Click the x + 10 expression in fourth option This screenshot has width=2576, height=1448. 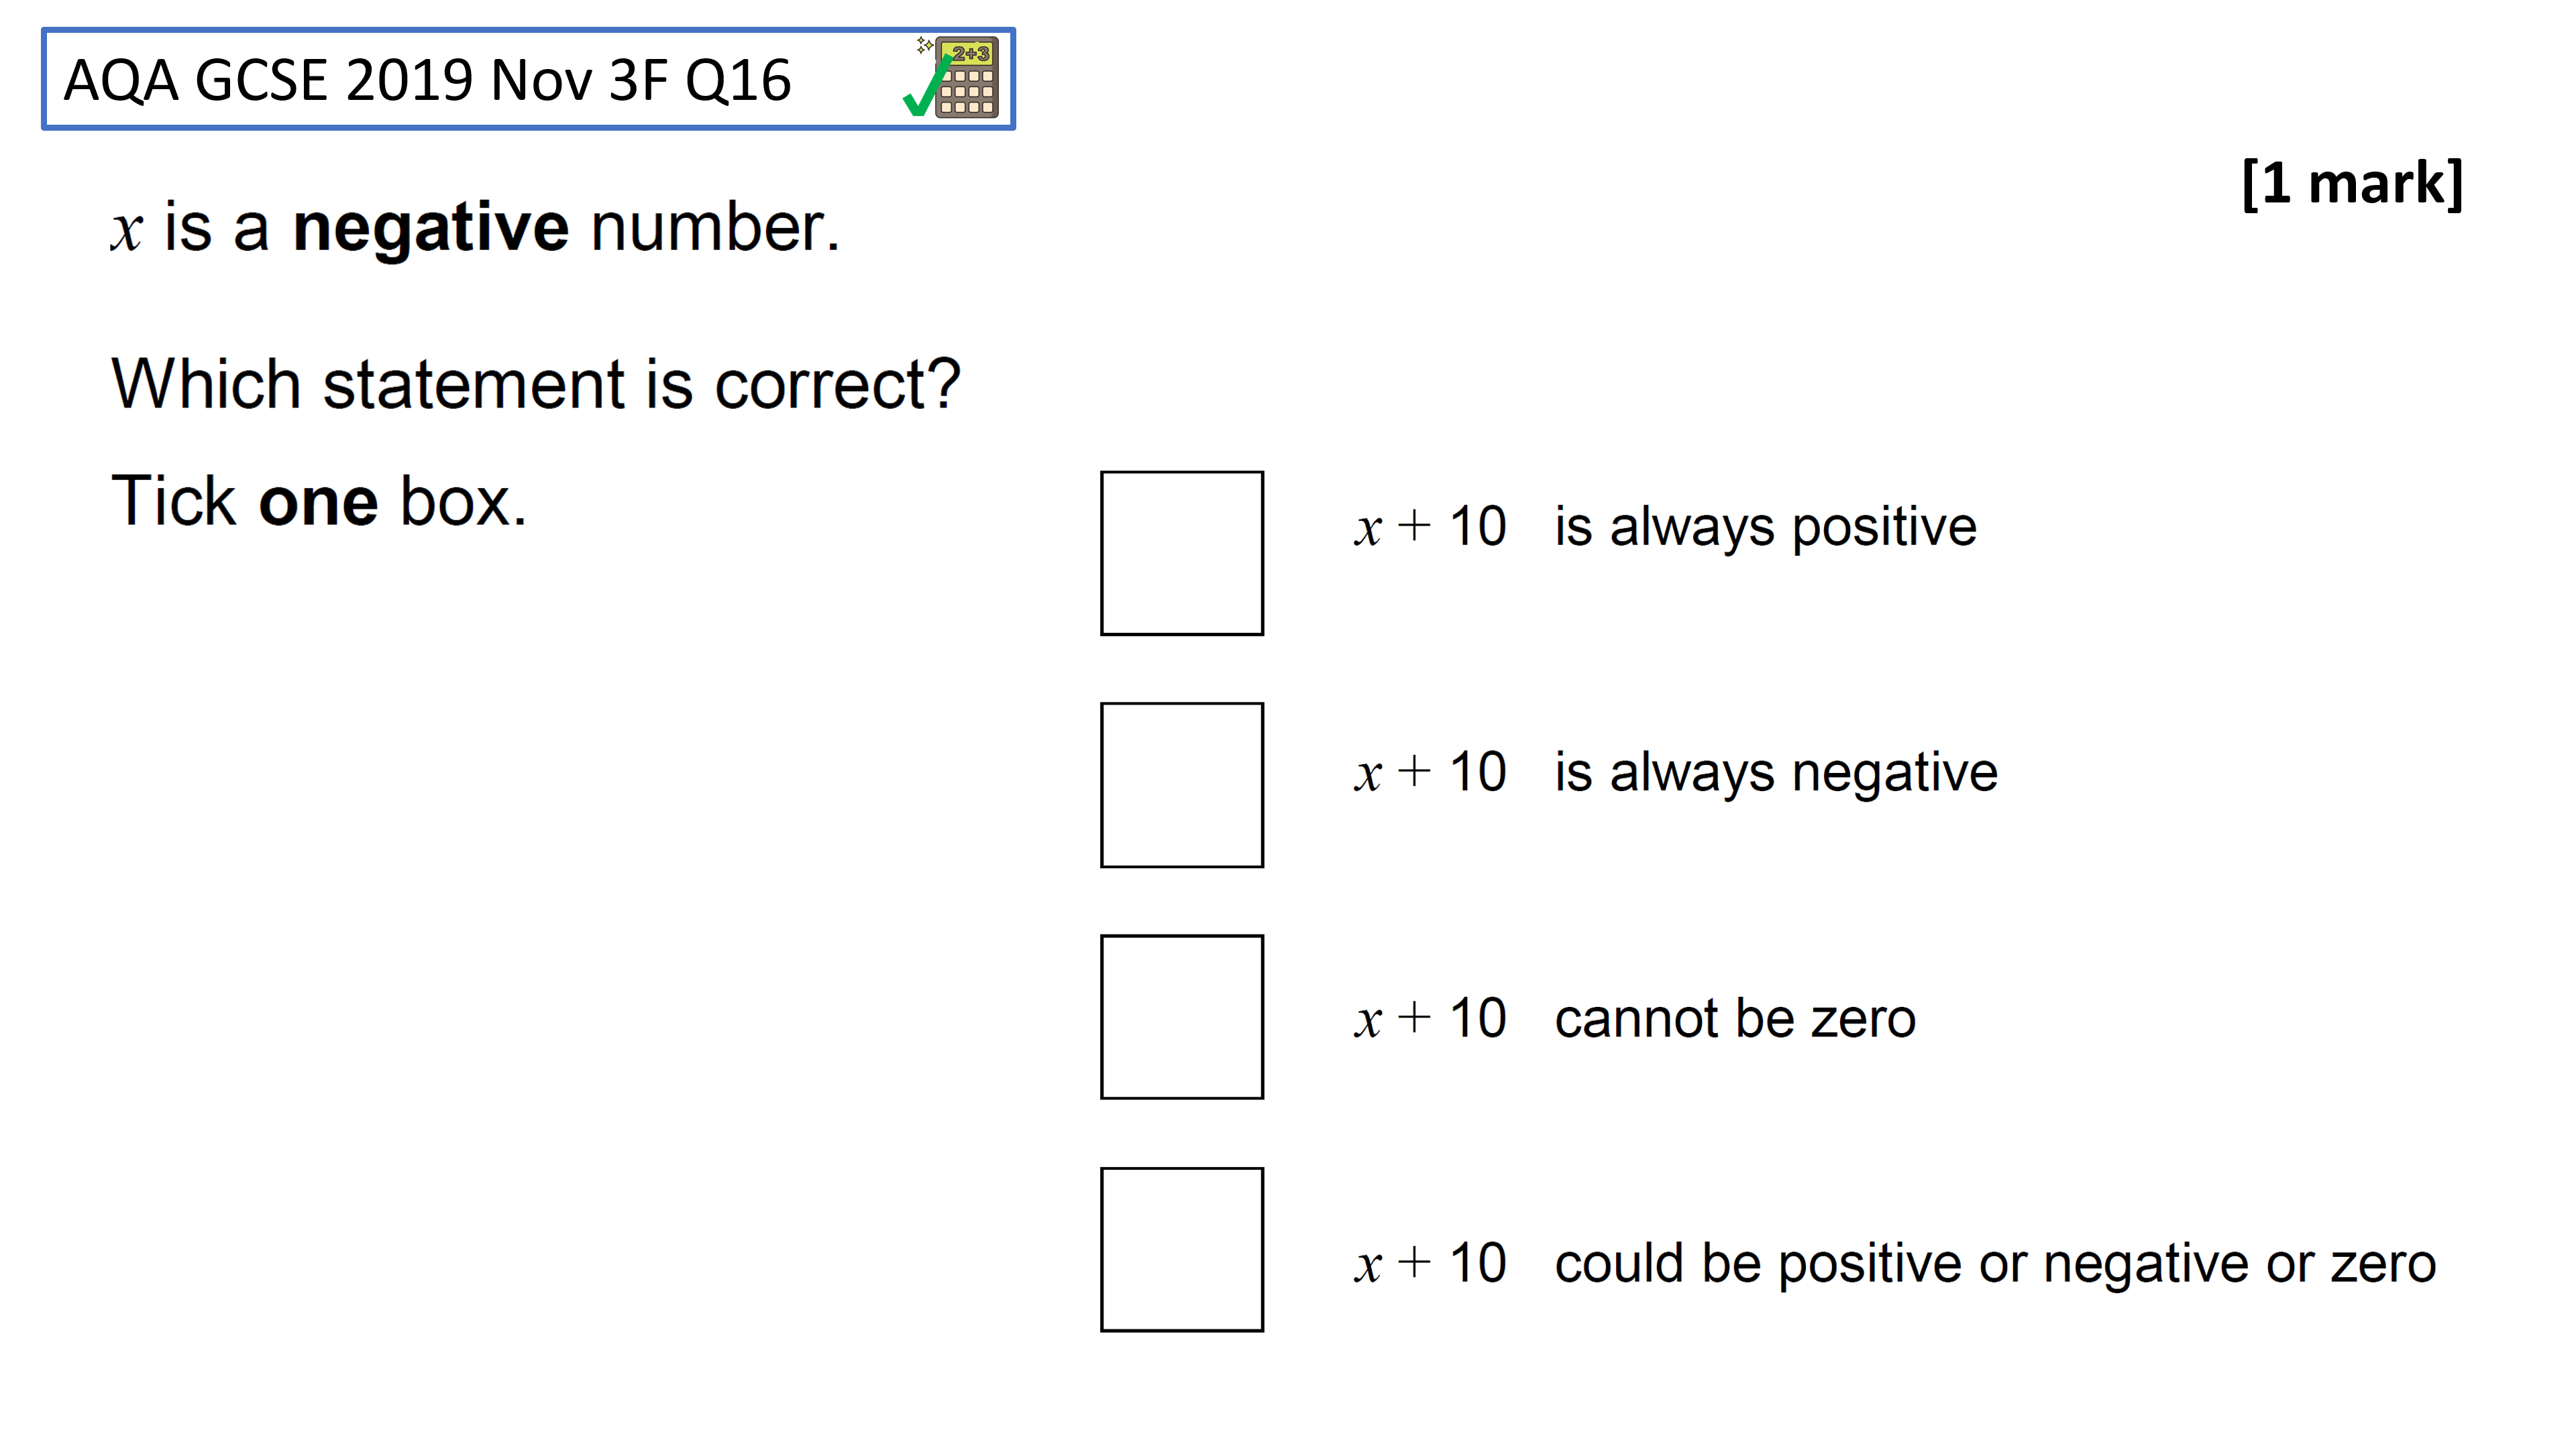pos(1430,1264)
